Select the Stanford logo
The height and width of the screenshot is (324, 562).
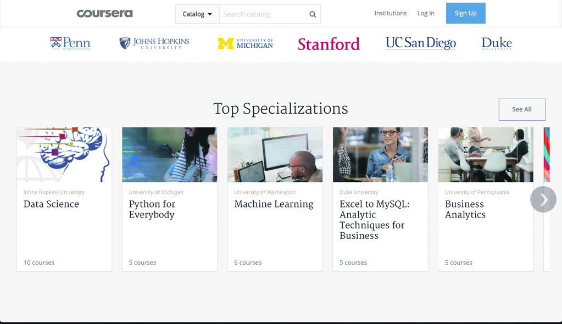click(328, 44)
